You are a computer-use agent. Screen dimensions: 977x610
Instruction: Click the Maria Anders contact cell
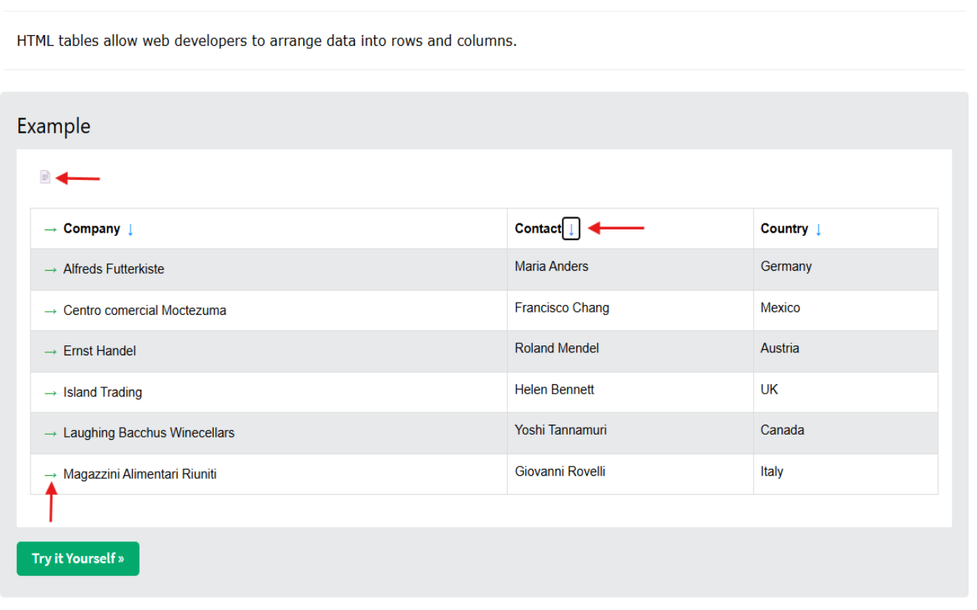coord(551,266)
